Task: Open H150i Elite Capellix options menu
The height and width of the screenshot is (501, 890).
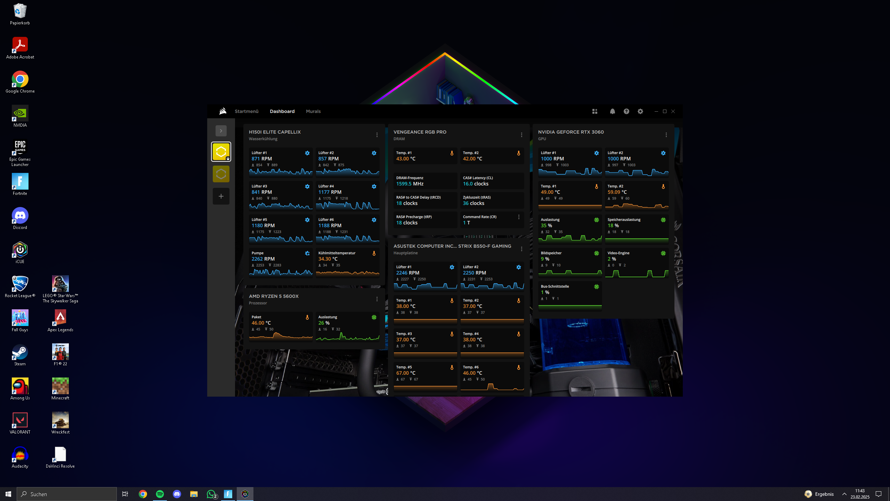Action: coord(377,135)
